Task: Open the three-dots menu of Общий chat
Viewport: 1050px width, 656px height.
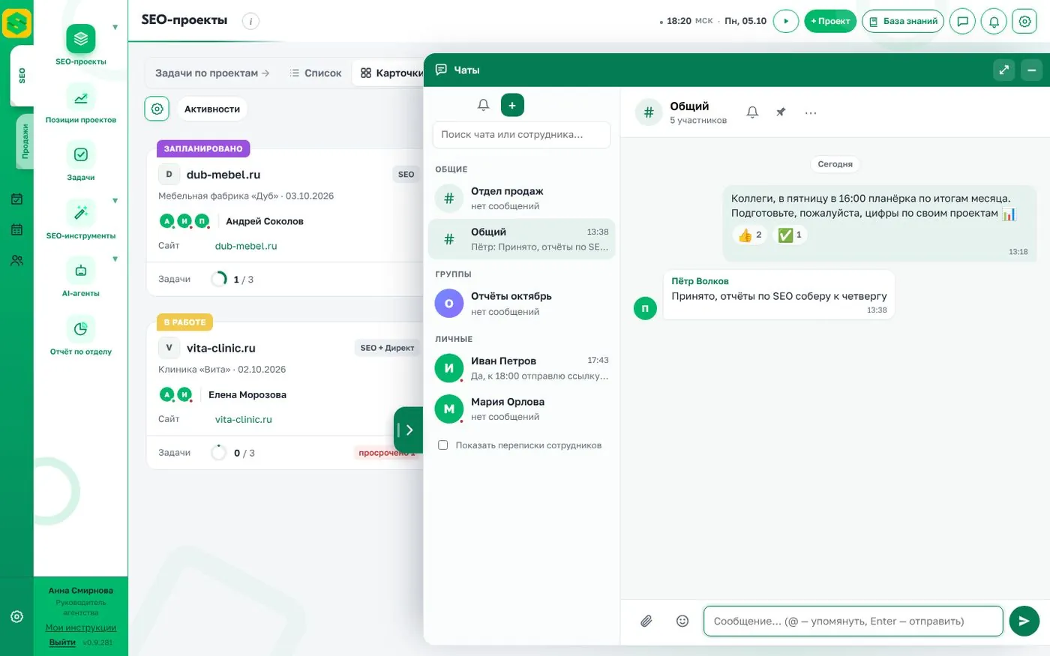Action: click(x=811, y=112)
